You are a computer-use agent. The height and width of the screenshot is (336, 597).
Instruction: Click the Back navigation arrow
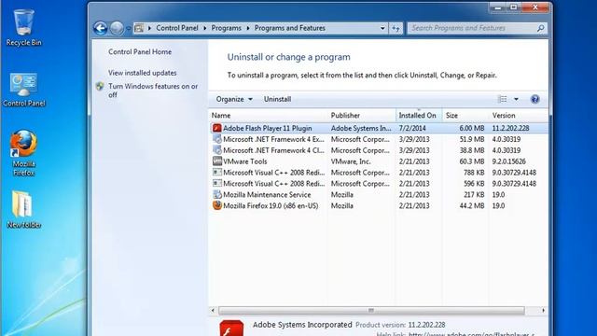tap(101, 28)
